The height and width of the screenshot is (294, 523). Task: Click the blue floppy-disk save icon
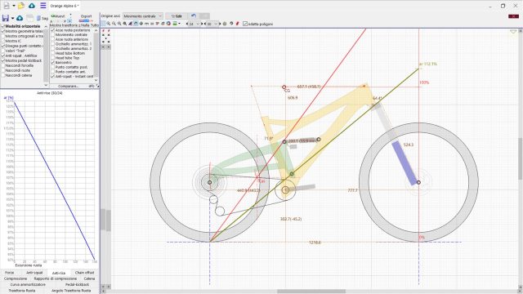(6, 18)
